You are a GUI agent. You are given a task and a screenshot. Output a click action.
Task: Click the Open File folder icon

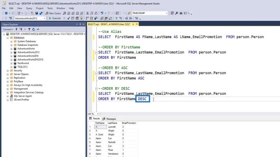32,13
